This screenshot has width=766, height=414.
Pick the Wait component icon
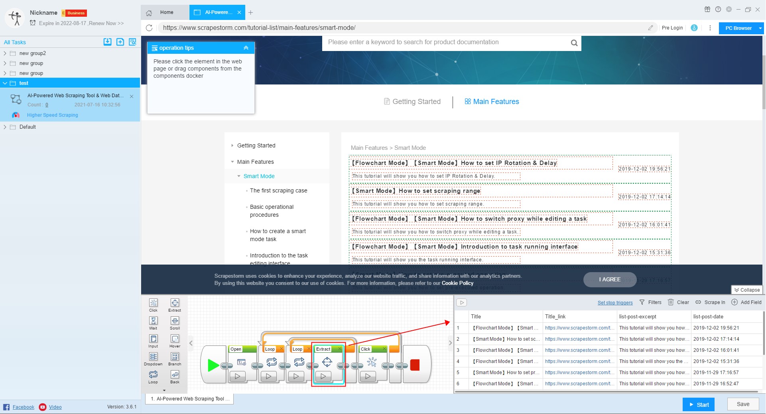pyautogui.click(x=153, y=321)
